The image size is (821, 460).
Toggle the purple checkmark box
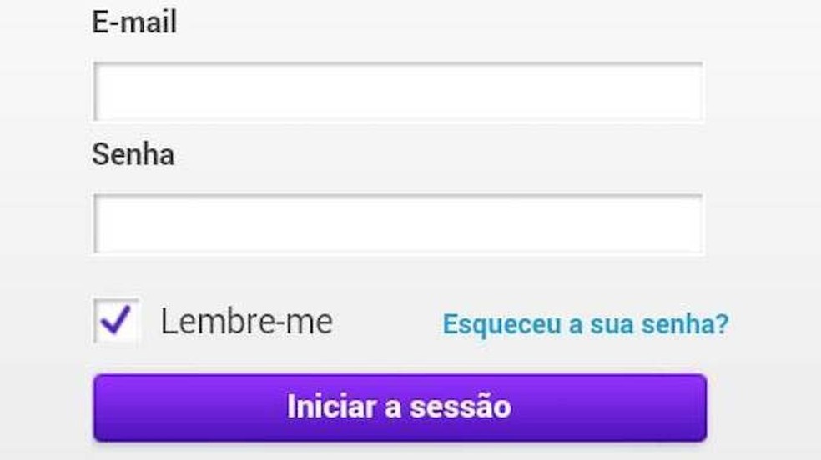(x=116, y=321)
